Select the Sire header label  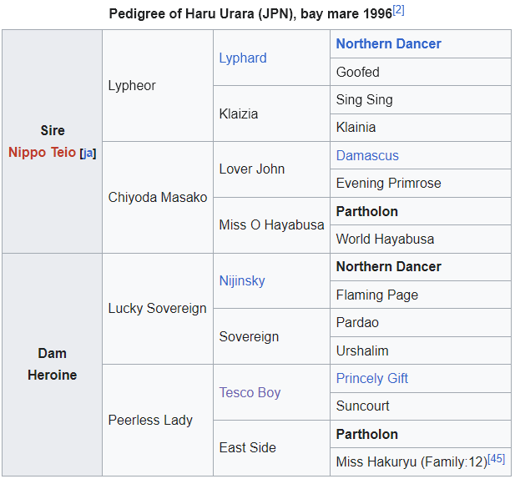(53, 131)
